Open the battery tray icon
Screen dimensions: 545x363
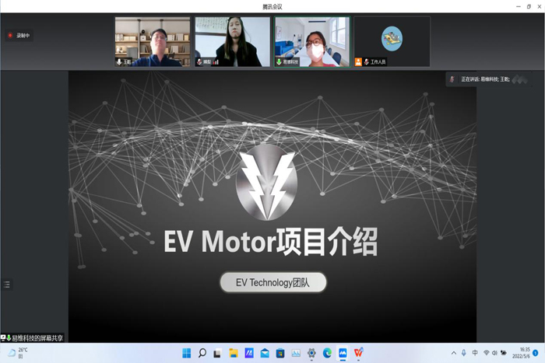(503, 353)
